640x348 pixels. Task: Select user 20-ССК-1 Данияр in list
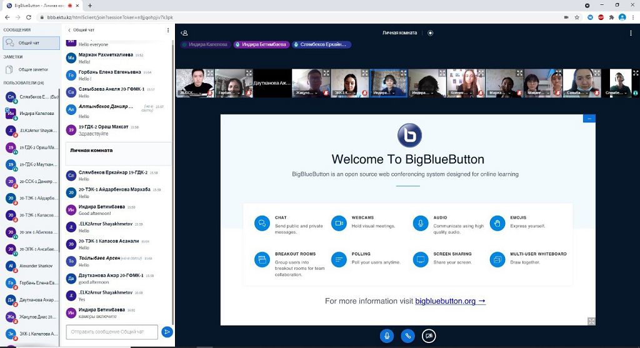point(31,181)
